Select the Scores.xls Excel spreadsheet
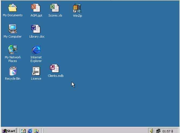 pyautogui.click(x=55, y=8)
